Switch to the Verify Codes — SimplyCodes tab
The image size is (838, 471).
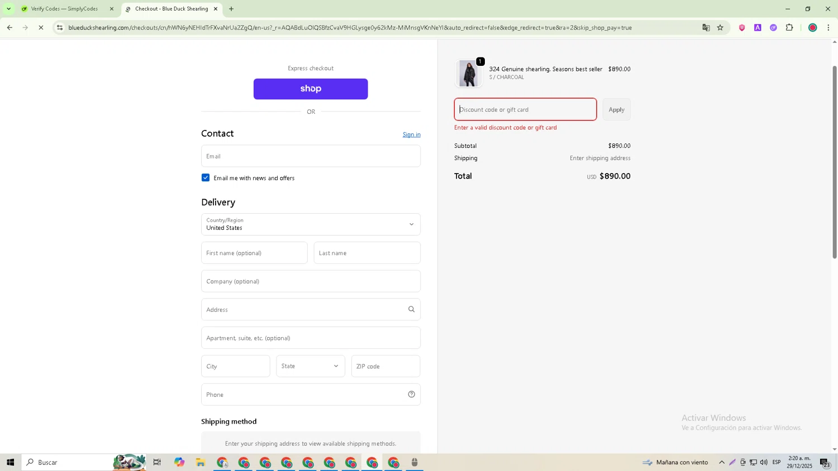click(64, 9)
